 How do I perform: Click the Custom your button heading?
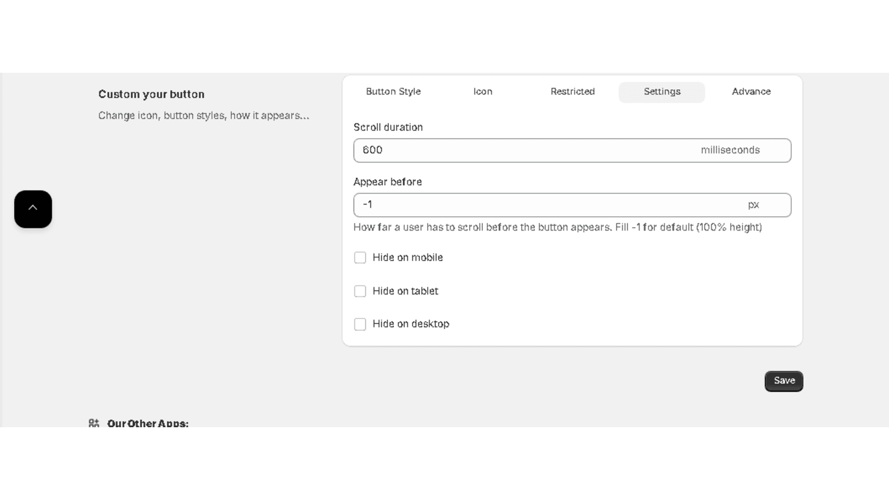pos(151,94)
